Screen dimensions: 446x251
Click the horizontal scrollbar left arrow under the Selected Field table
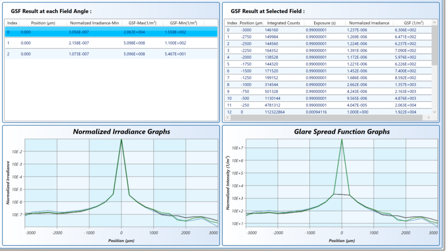coord(228,118)
